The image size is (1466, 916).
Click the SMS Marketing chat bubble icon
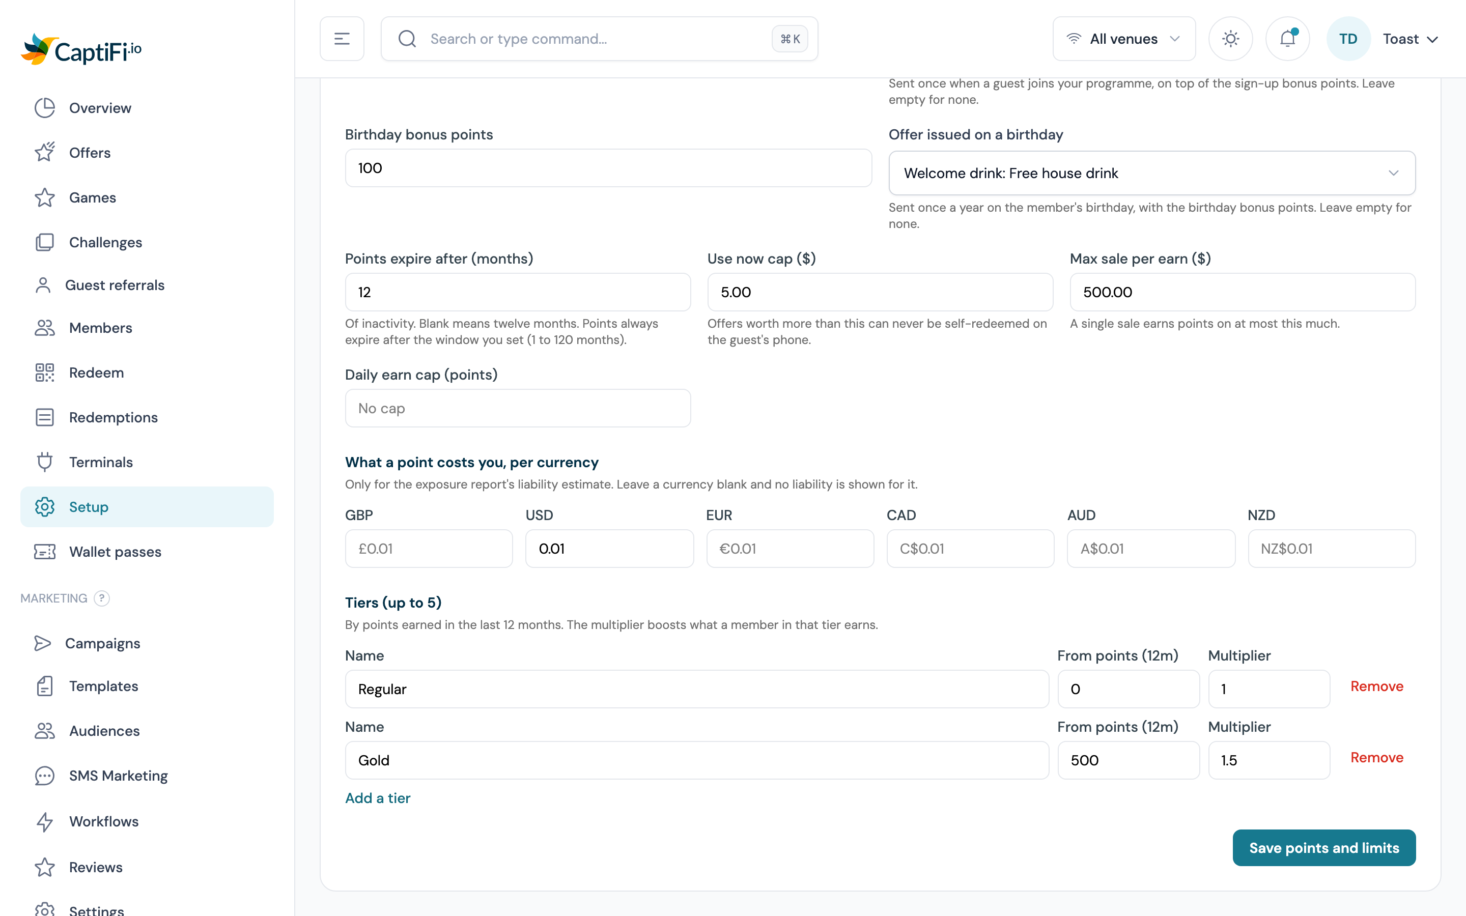(44, 776)
